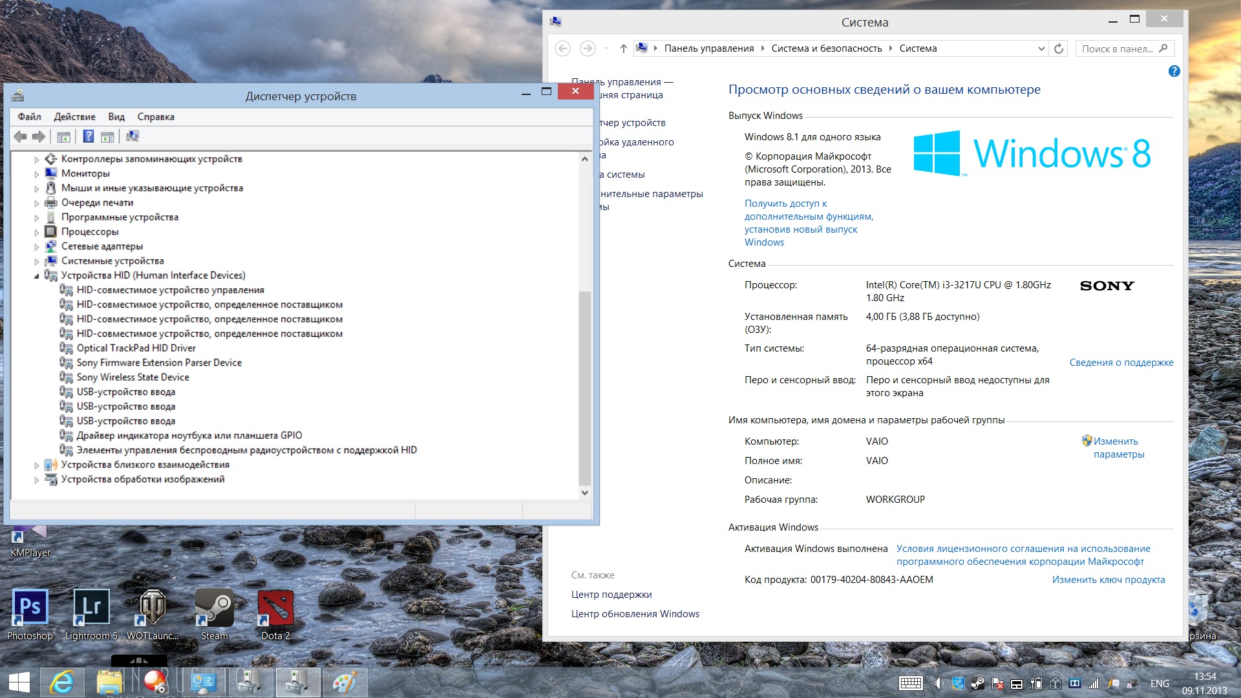Screen dimensions: 1241x698
Task: Open the Действие menu
Action: (74, 117)
